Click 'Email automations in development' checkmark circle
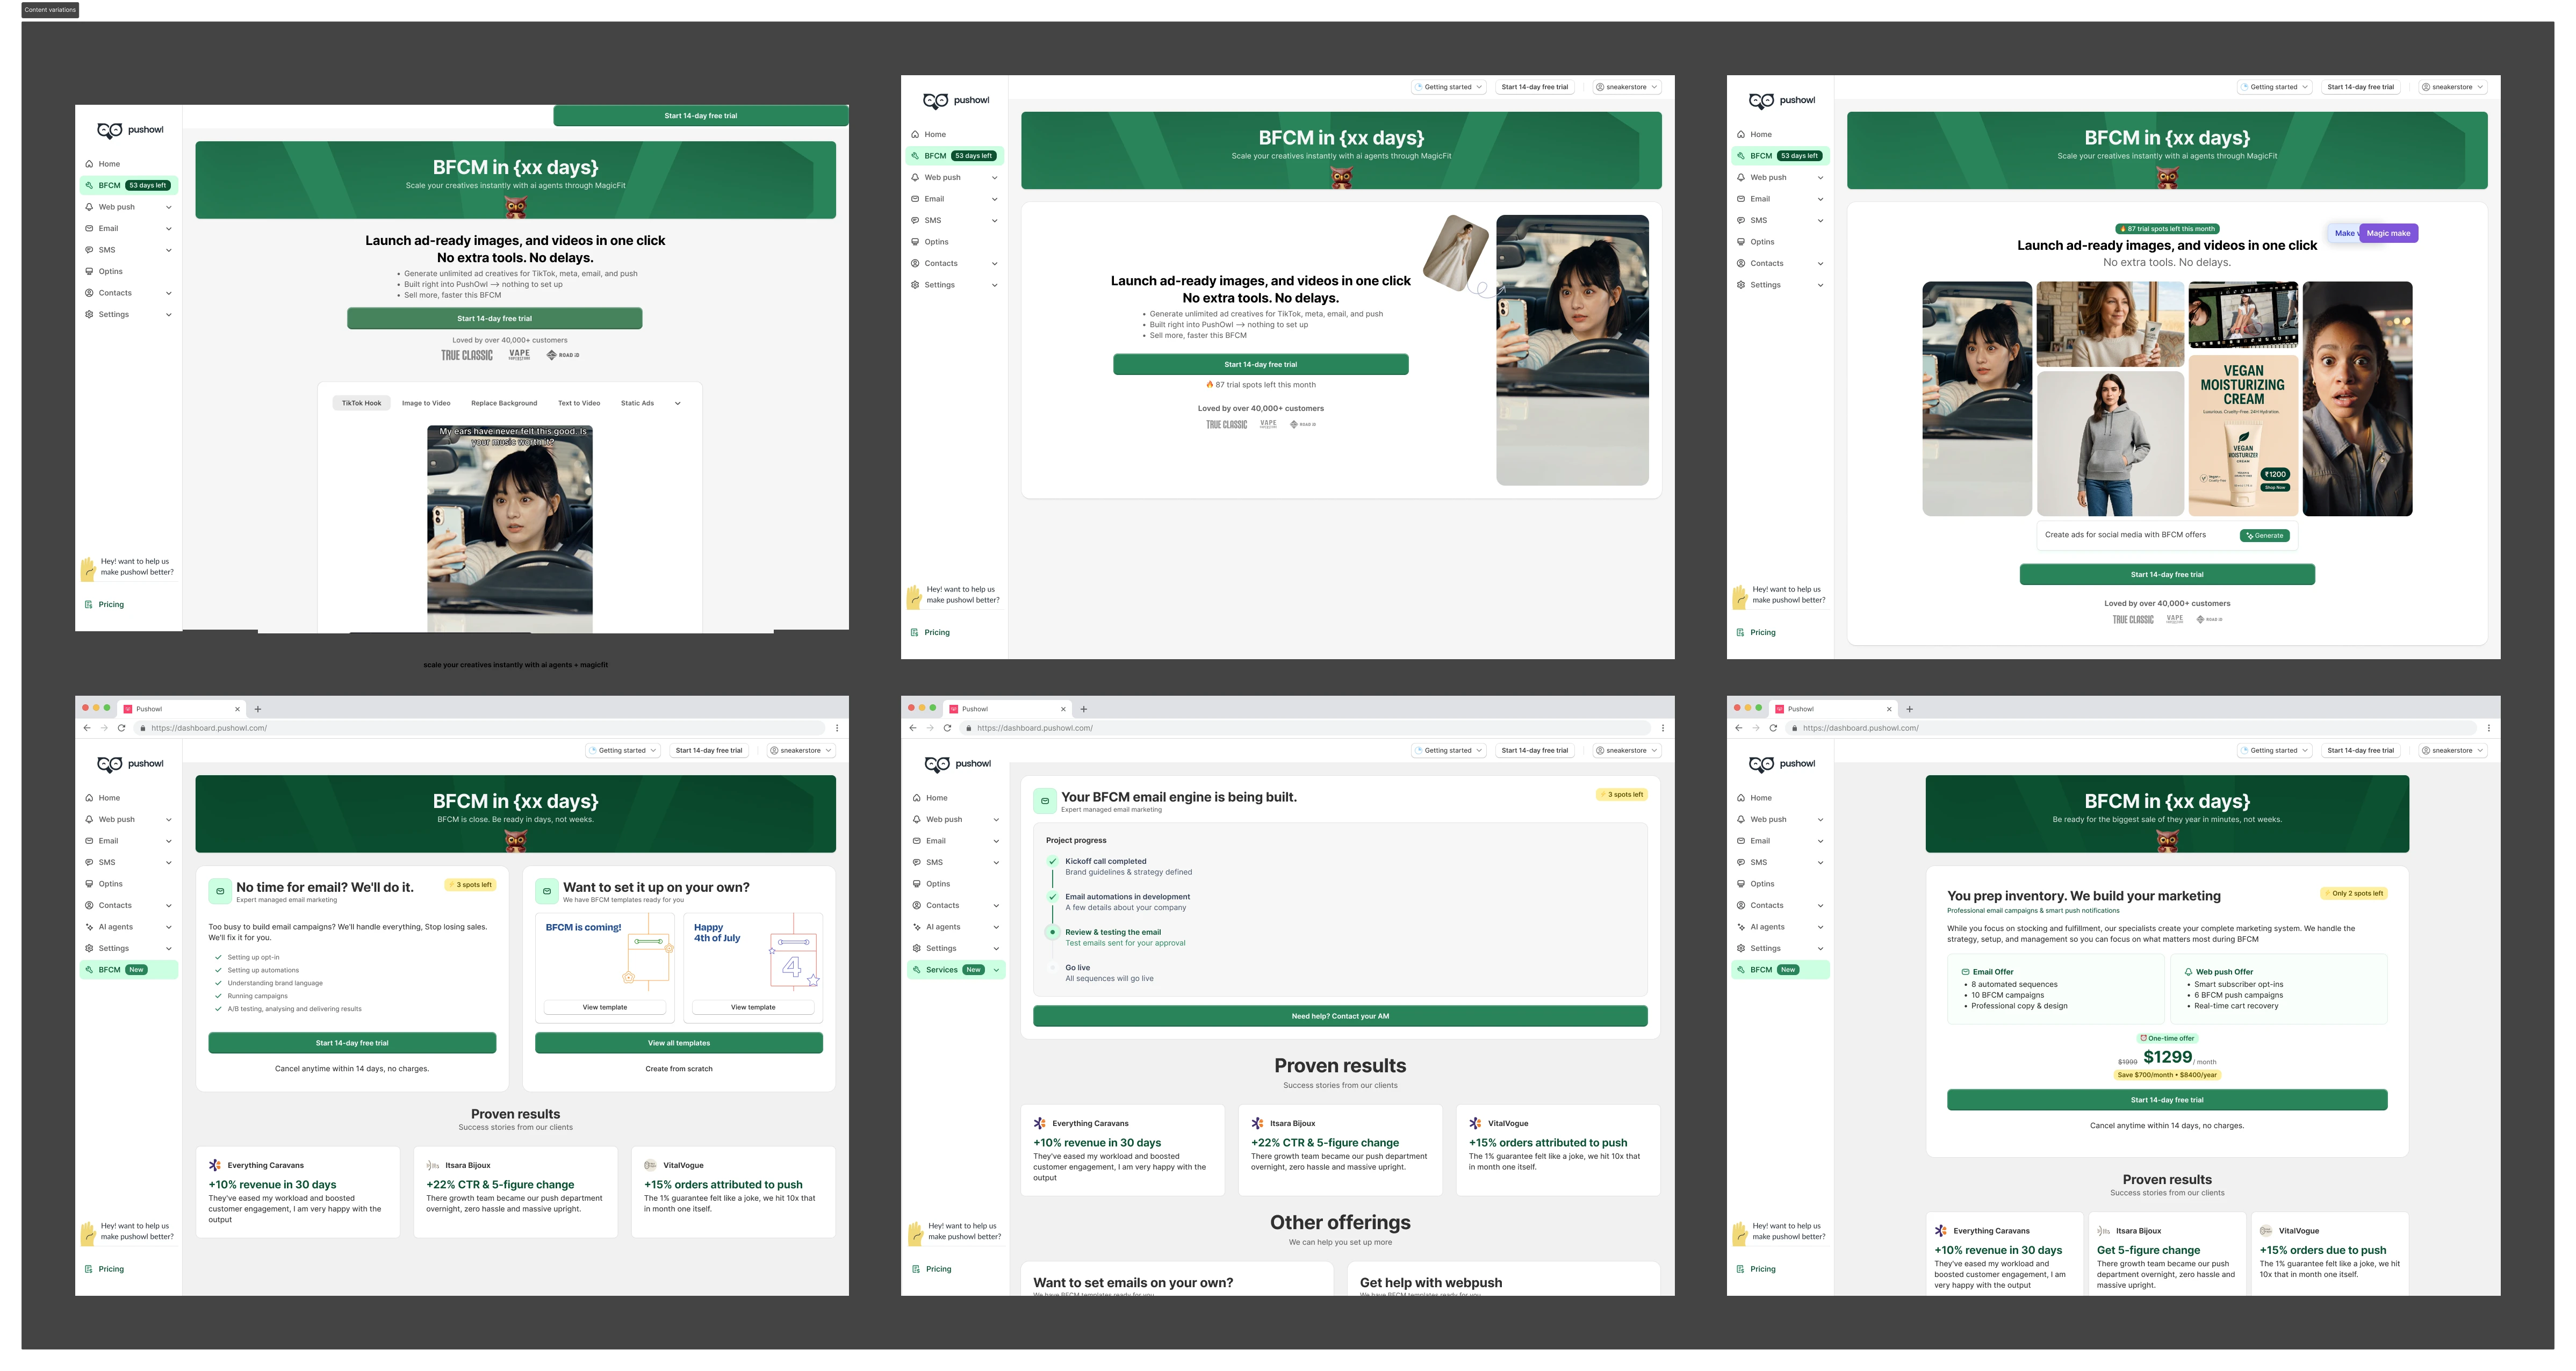2576x1371 pixels. point(1052,897)
